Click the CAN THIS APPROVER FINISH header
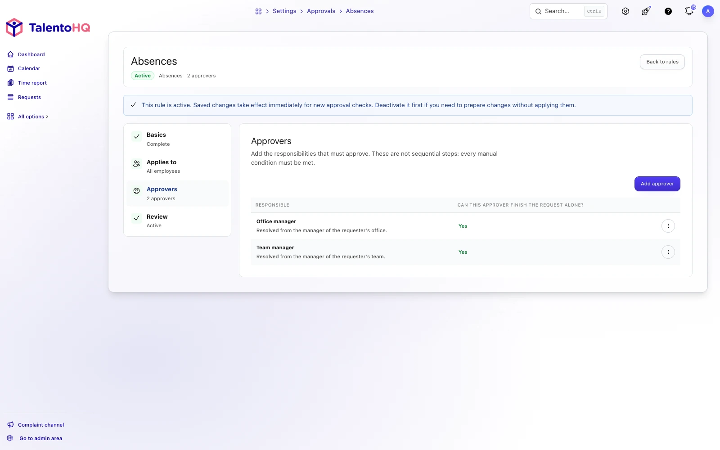The height and width of the screenshot is (450, 720). click(x=521, y=205)
